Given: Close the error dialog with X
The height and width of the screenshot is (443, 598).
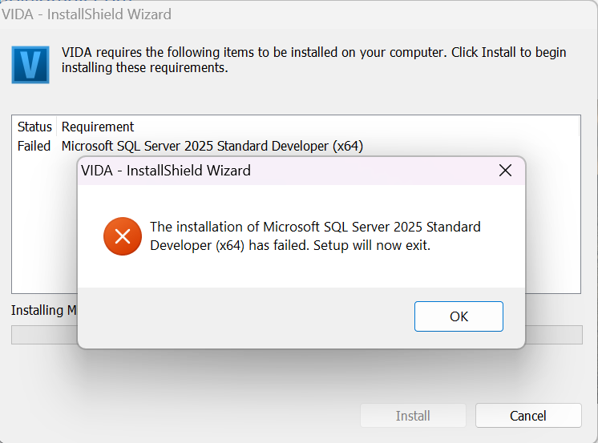Looking at the screenshot, I should [505, 171].
